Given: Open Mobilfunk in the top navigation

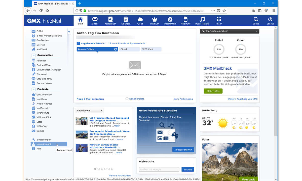Looking at the screenshot, I should point(185,21).
